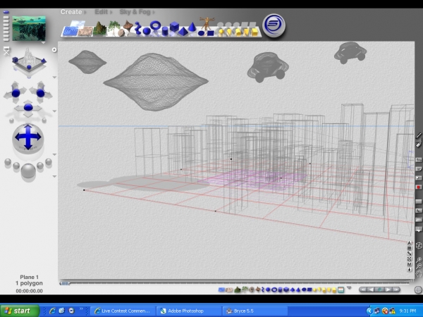
Task: Create a cylinder primitive
Action: [x=165, y=32]
